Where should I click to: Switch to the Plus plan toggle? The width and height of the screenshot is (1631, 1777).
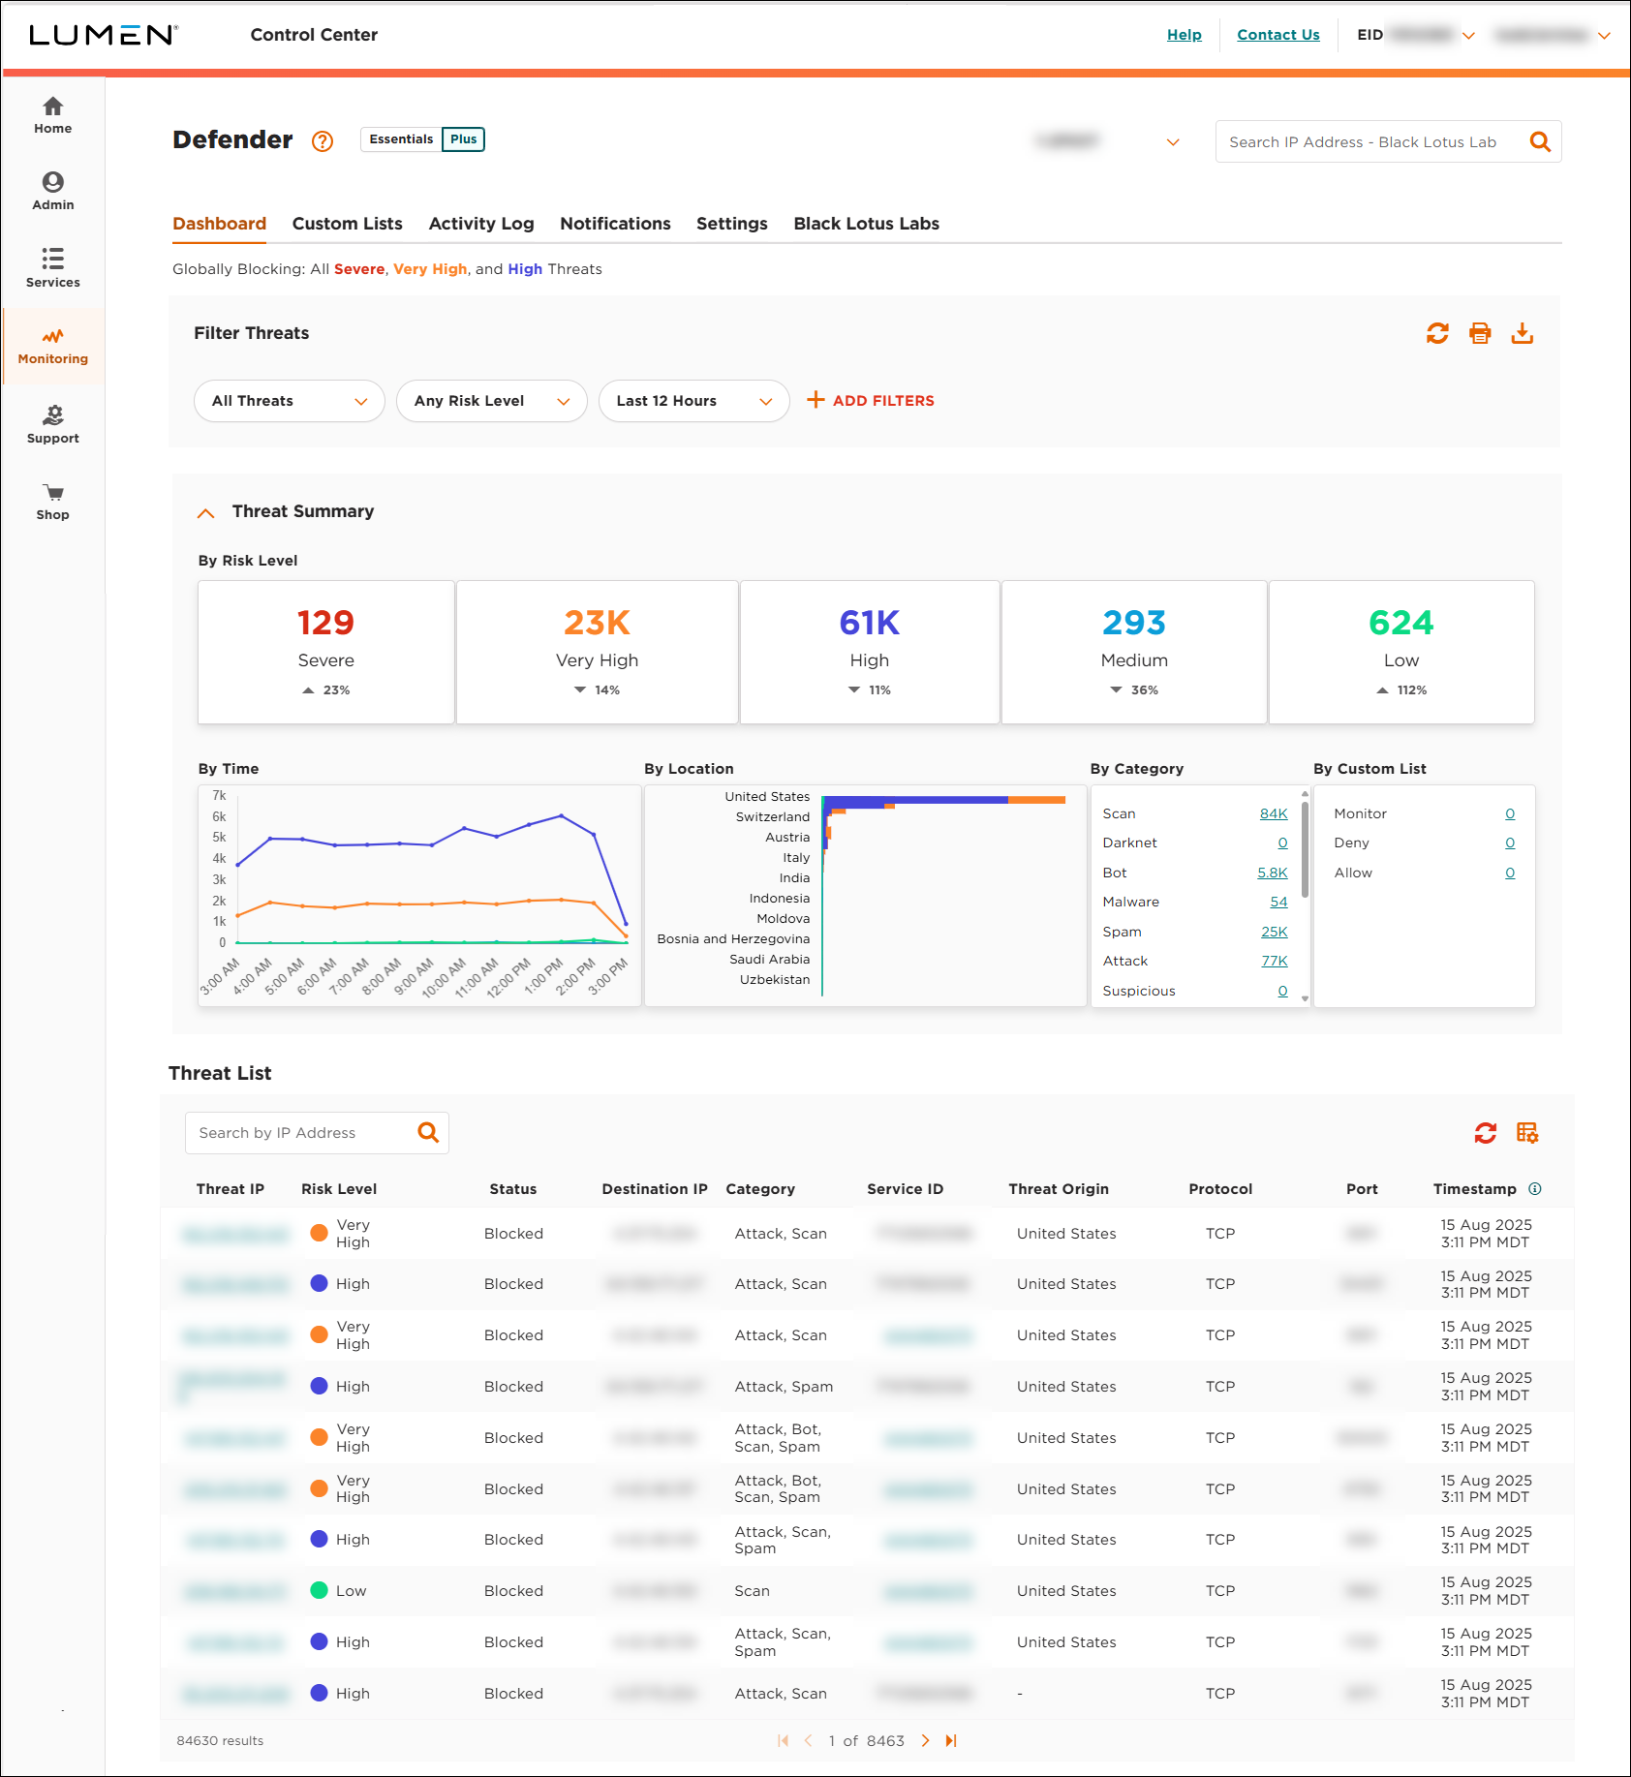[464, 139]
